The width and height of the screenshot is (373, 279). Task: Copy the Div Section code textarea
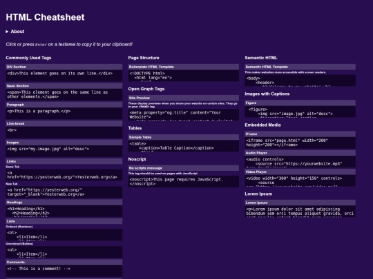point(64,76)
